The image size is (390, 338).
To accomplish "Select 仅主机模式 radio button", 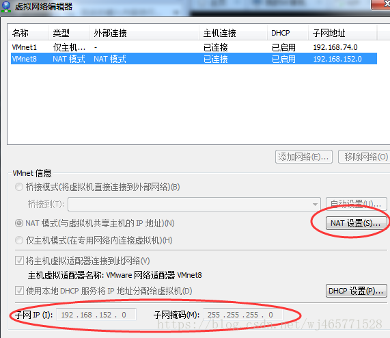I will (x=19, y=240).
